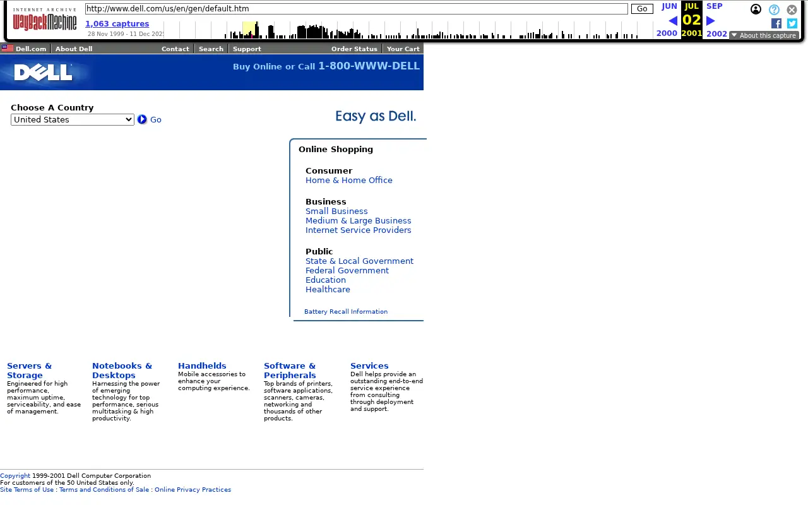The width and height of the screenshot is (808, 505).
Task: Click the previous capture arrow icon
Action: point(673,21)
